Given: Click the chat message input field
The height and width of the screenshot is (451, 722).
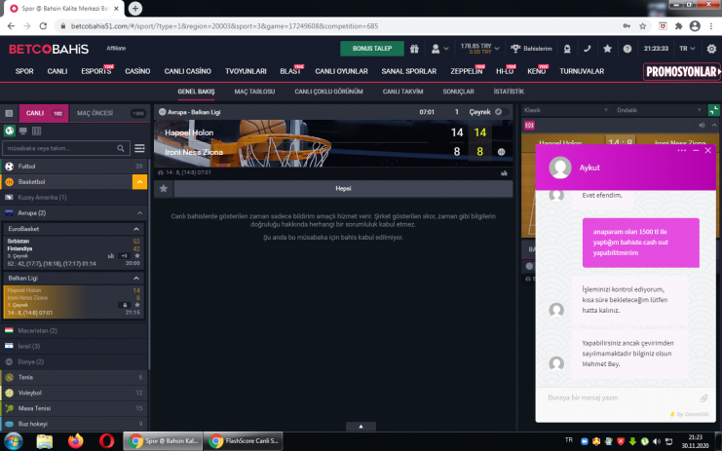Looking at the screenshot, I should (x=620, y=397).
